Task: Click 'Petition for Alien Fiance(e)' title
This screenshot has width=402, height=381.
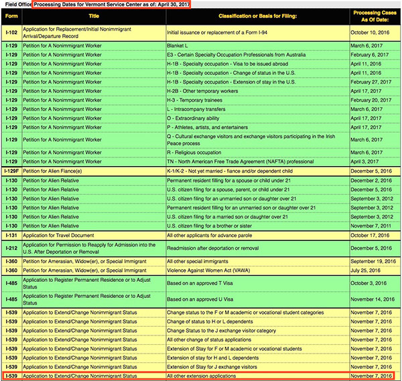Action: [52, 171]
